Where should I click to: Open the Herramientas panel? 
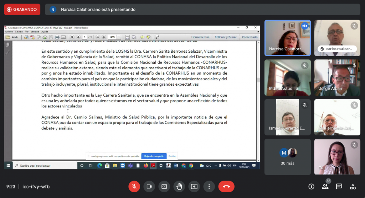[200, 37]
